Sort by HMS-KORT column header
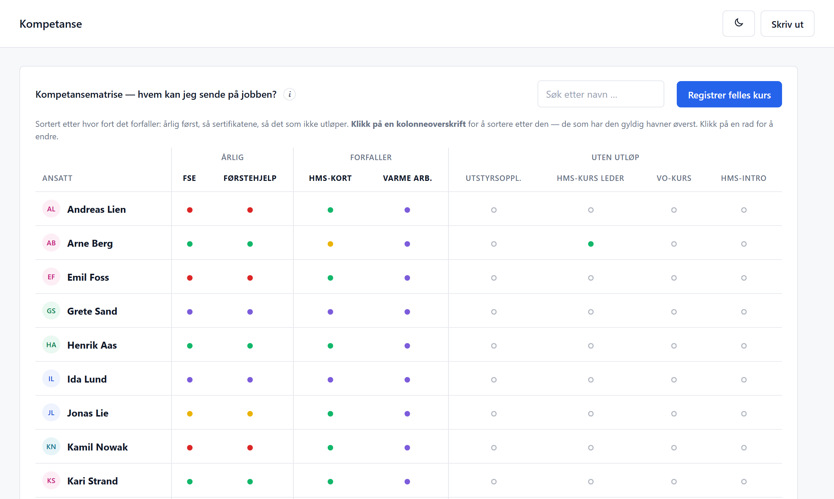 pos(330,178)
